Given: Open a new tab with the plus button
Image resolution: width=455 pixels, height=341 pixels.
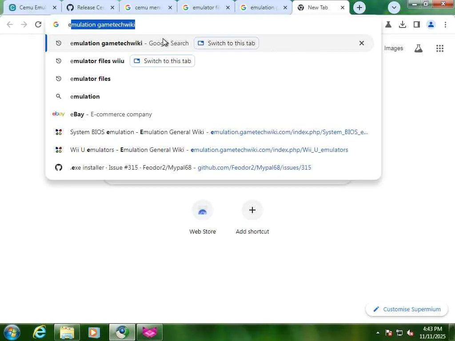Looking at the screenshot, I should pyautogui.click(x=359, y=8).
